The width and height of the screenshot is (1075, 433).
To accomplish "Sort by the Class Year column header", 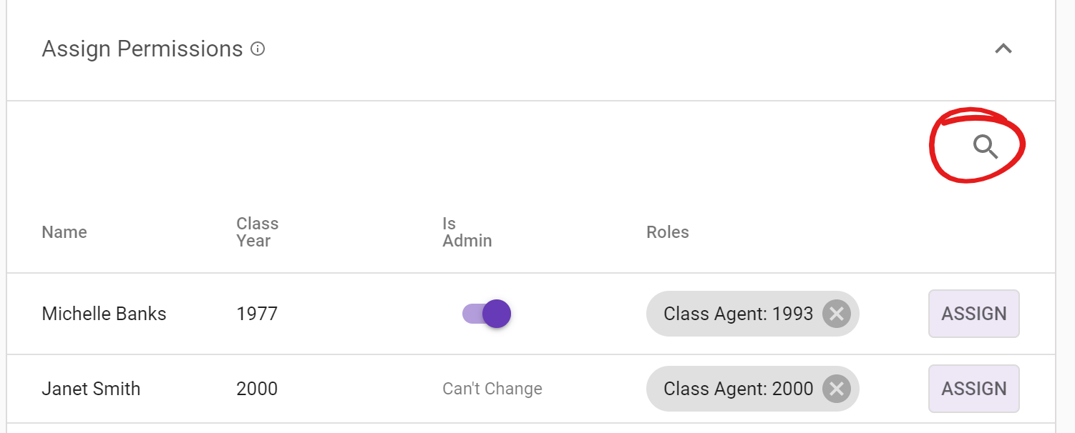I will [x=257, y=232].
